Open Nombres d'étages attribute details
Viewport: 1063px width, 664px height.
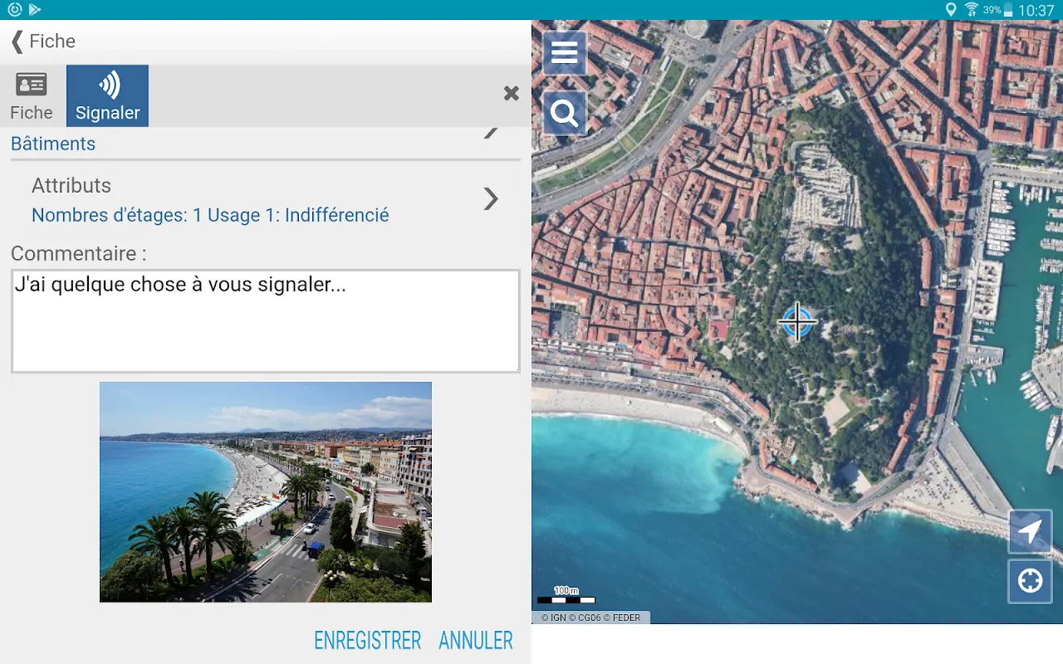210,215
